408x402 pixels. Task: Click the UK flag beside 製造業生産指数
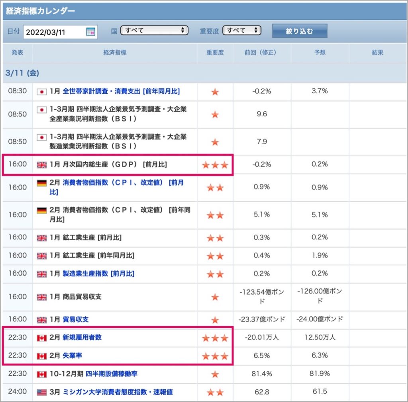pos(41,274)
